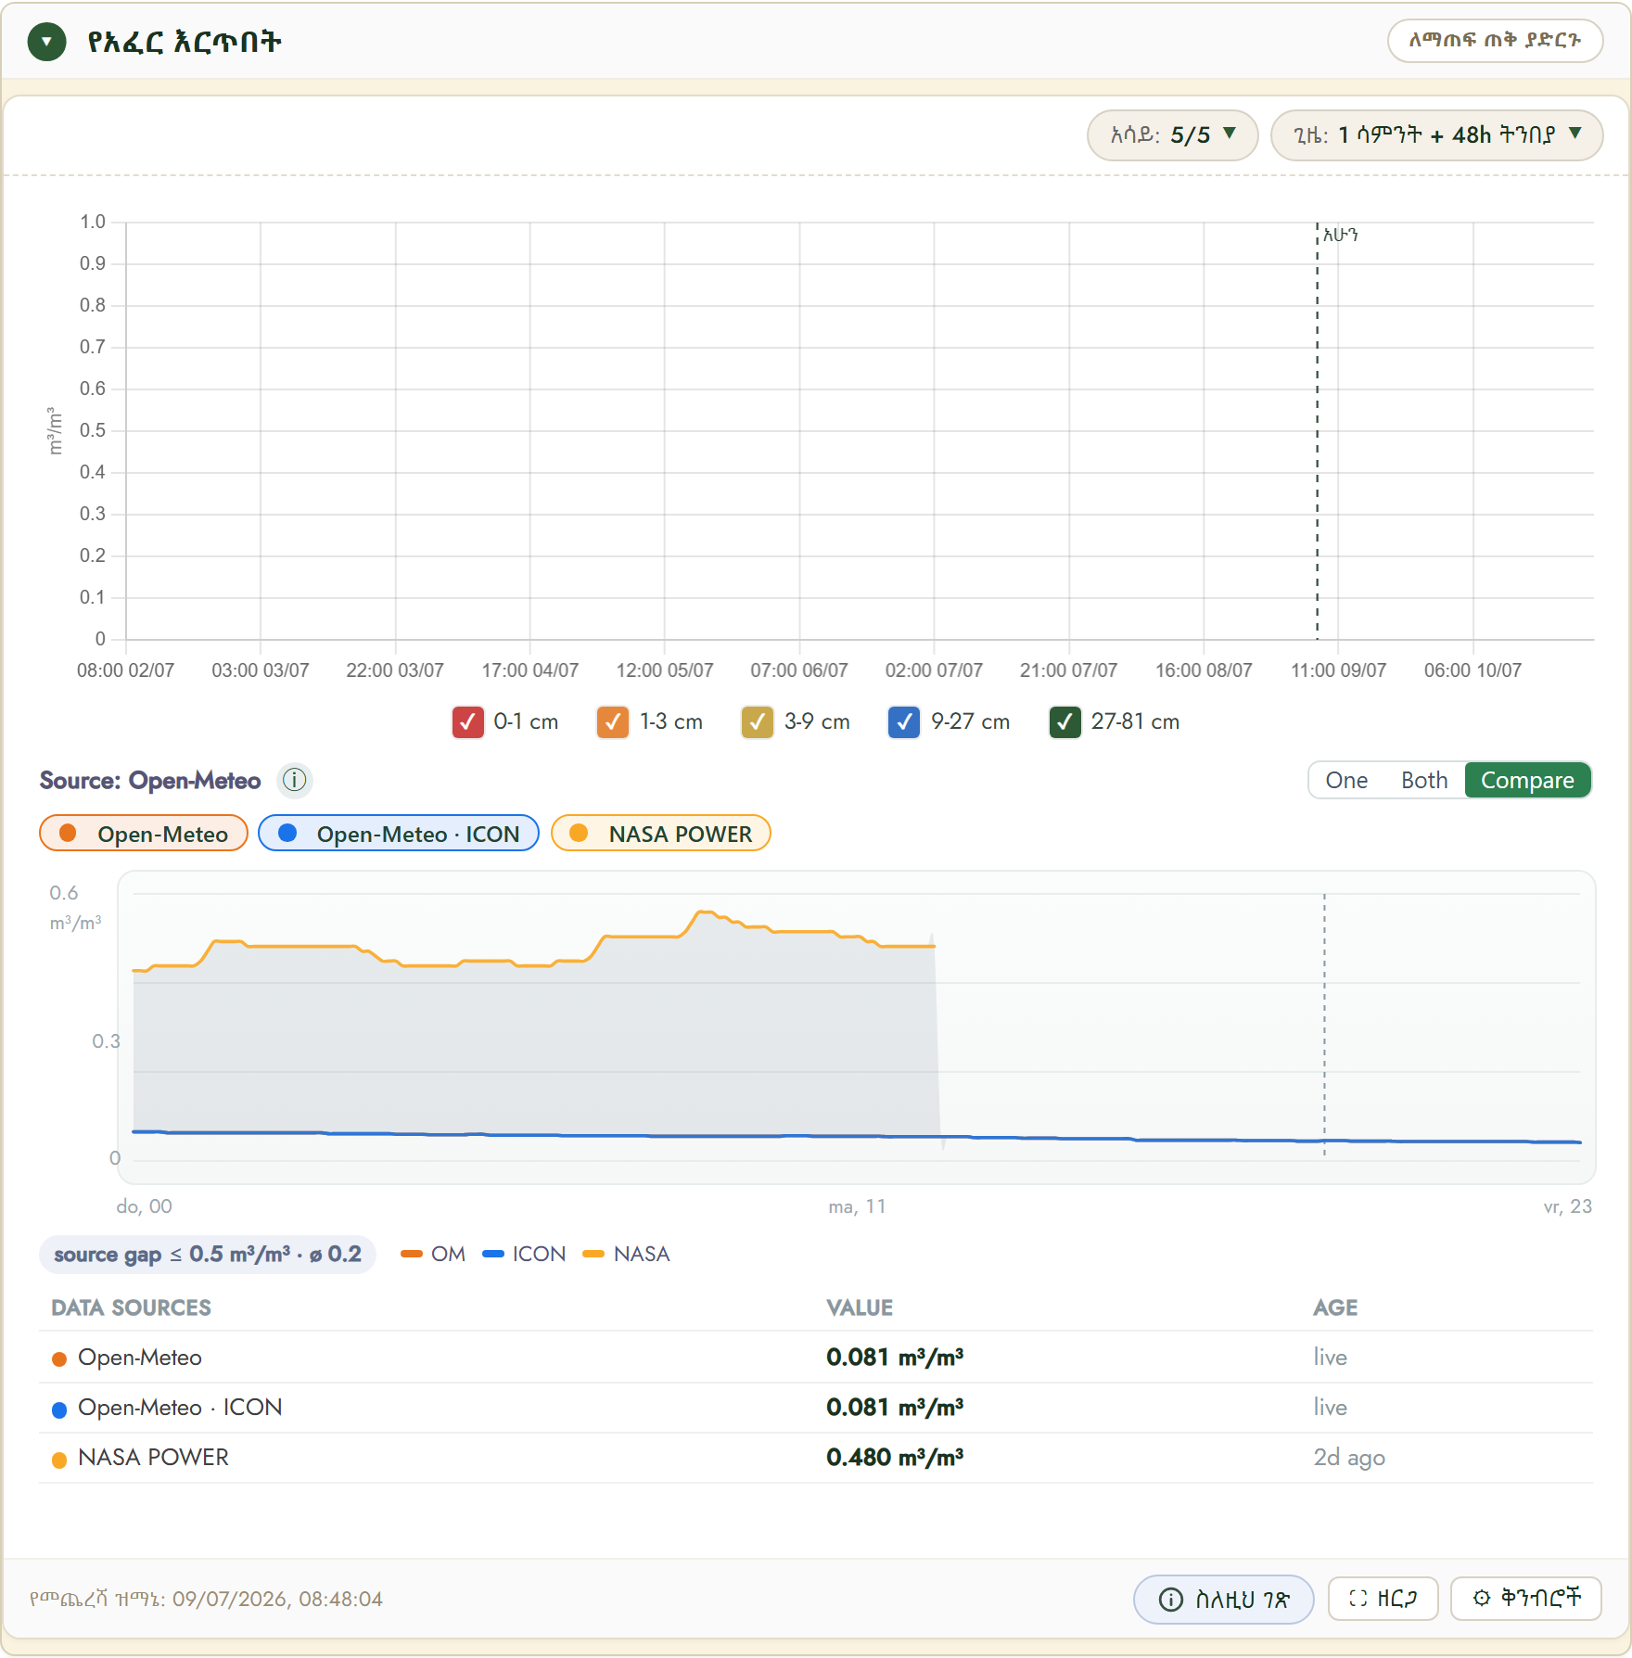Select the Open-Meteo · ICON data source row
This screenshot has height=1658, width=1632.
coord(816,1408)
